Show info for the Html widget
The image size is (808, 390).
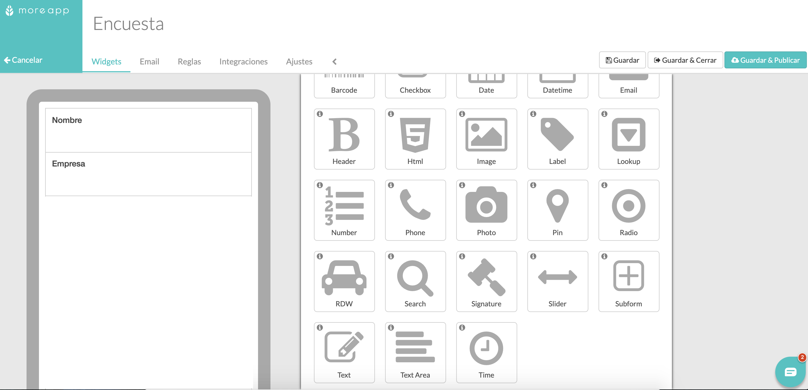tap(391, 114)
